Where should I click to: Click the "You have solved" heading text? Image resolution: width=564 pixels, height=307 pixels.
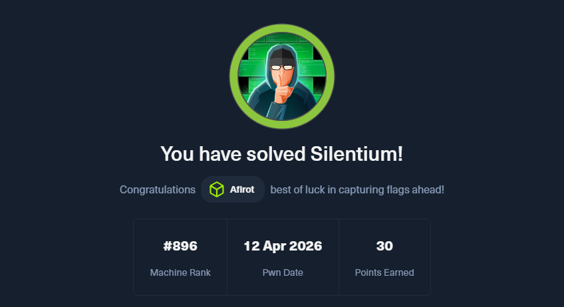pos(234,154)
